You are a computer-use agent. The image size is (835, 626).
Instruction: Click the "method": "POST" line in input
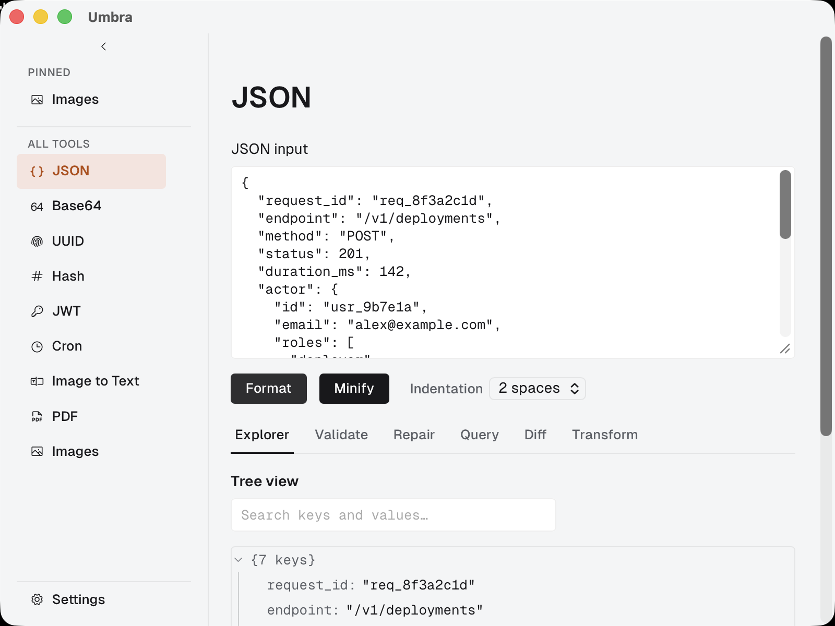(x=326, y=236)
